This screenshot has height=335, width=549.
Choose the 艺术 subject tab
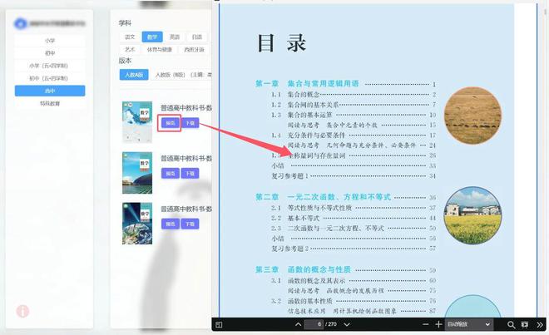tap(130, 49)
